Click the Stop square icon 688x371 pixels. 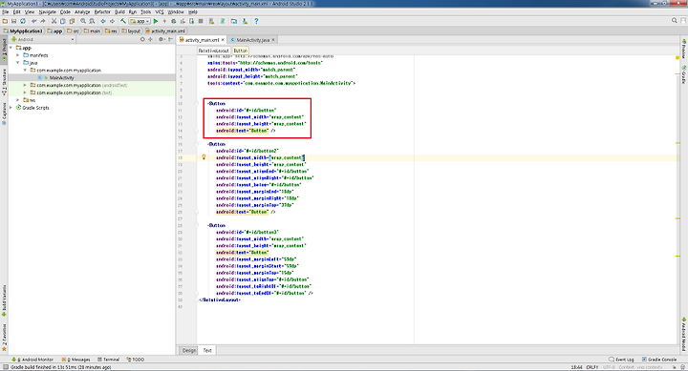tap(201, 21)
